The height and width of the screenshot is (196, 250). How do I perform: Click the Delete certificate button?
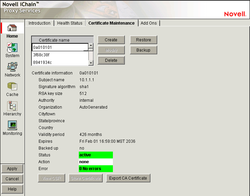pyautogui.click(x=111, y=60)
